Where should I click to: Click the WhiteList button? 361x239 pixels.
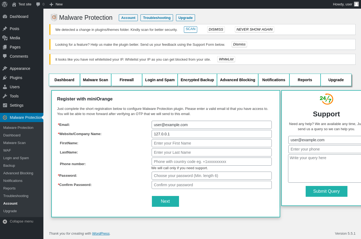[x=226, y=59]
